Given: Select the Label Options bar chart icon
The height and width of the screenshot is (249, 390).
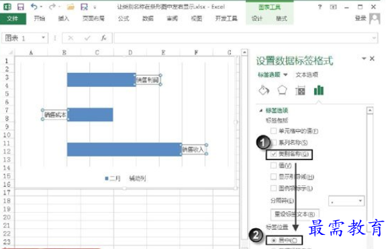Looking at the screenshot, I should [x=319, y=90].
